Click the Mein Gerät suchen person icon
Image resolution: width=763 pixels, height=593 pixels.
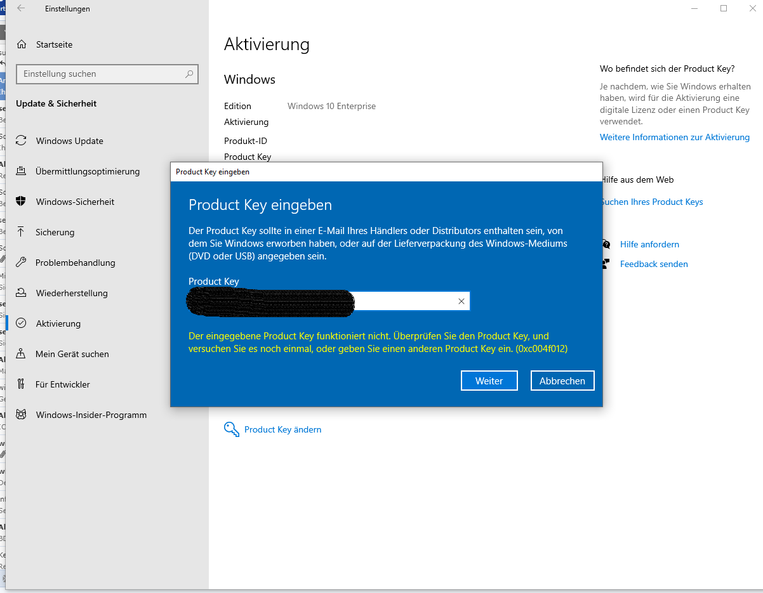21,354
